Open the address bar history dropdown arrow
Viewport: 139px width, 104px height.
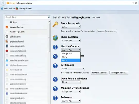[133, 3]
